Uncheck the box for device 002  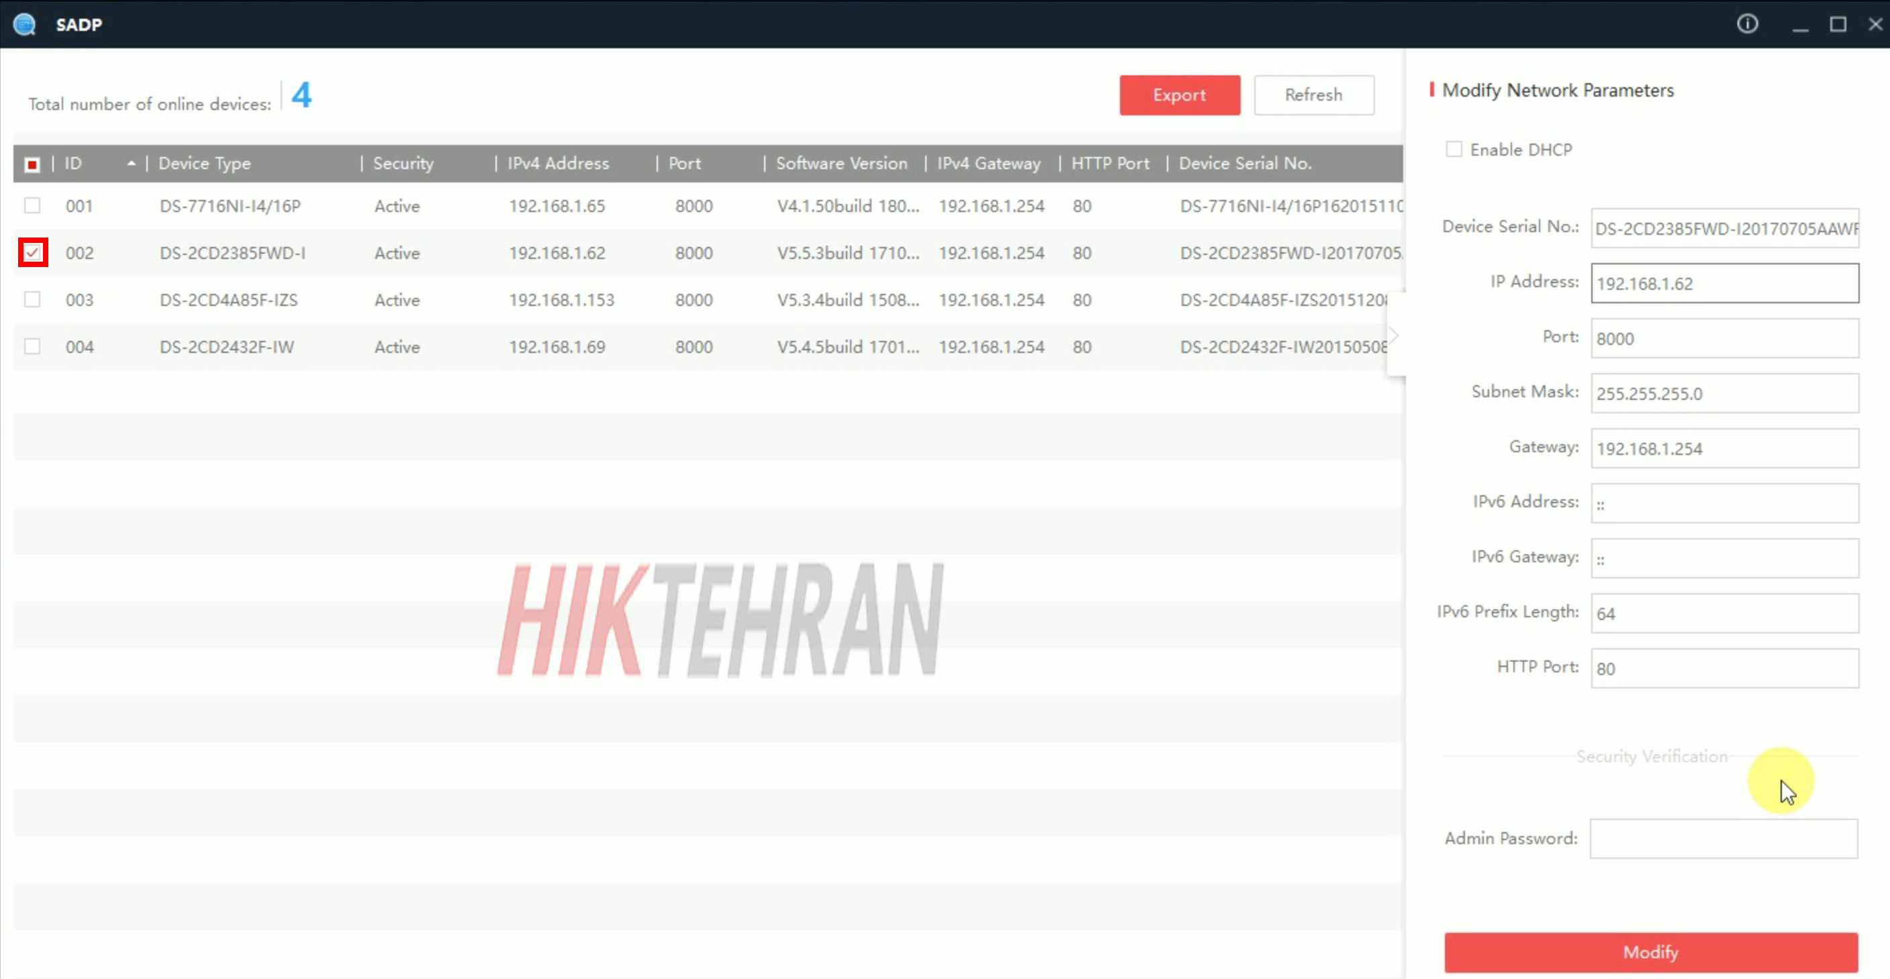point(33,252)
